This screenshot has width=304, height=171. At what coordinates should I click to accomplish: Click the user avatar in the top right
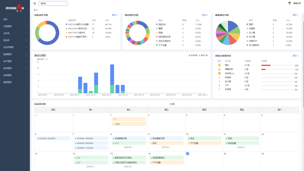click(x=289, y=3)
